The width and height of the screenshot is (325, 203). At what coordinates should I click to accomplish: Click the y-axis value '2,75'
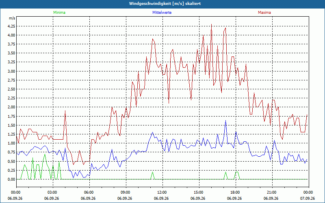coord(11,80)
